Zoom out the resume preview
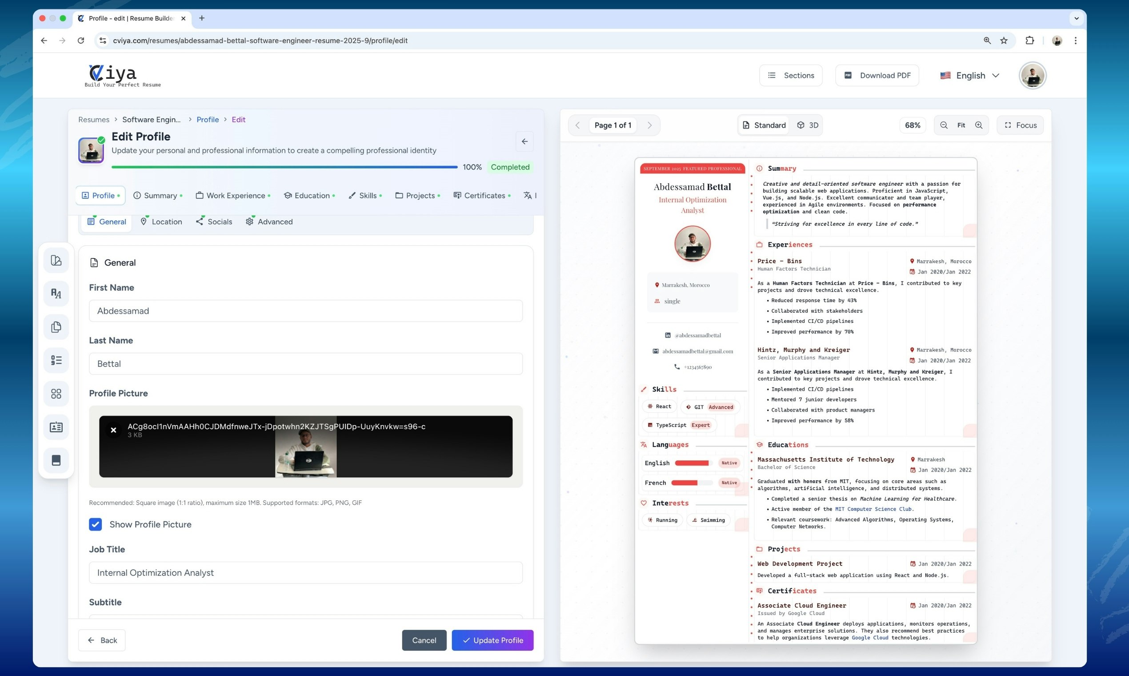 [944, 125]
